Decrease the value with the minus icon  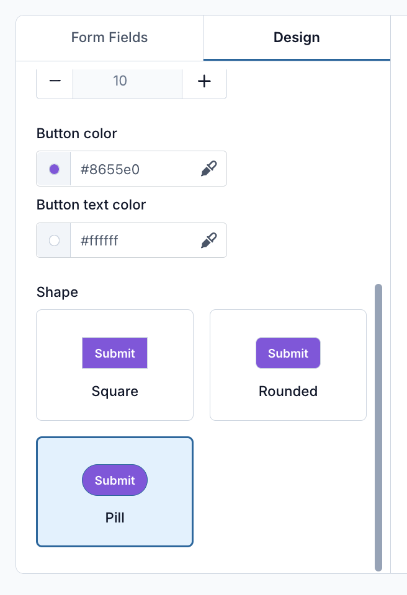[55, 81]
